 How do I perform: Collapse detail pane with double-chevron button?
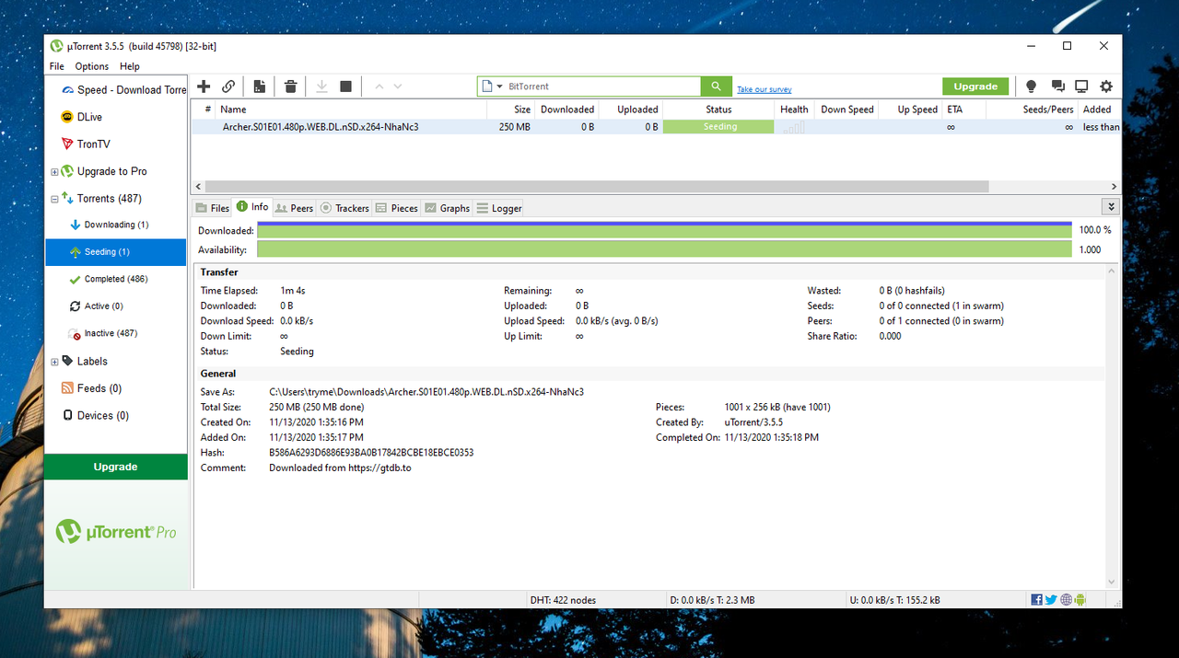tap(1112, 208)
